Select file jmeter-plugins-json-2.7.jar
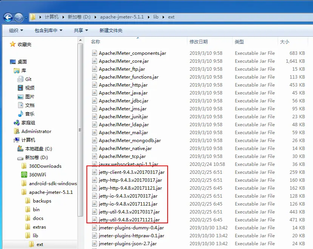The image size is (313, 249). [x=128, y=244]
